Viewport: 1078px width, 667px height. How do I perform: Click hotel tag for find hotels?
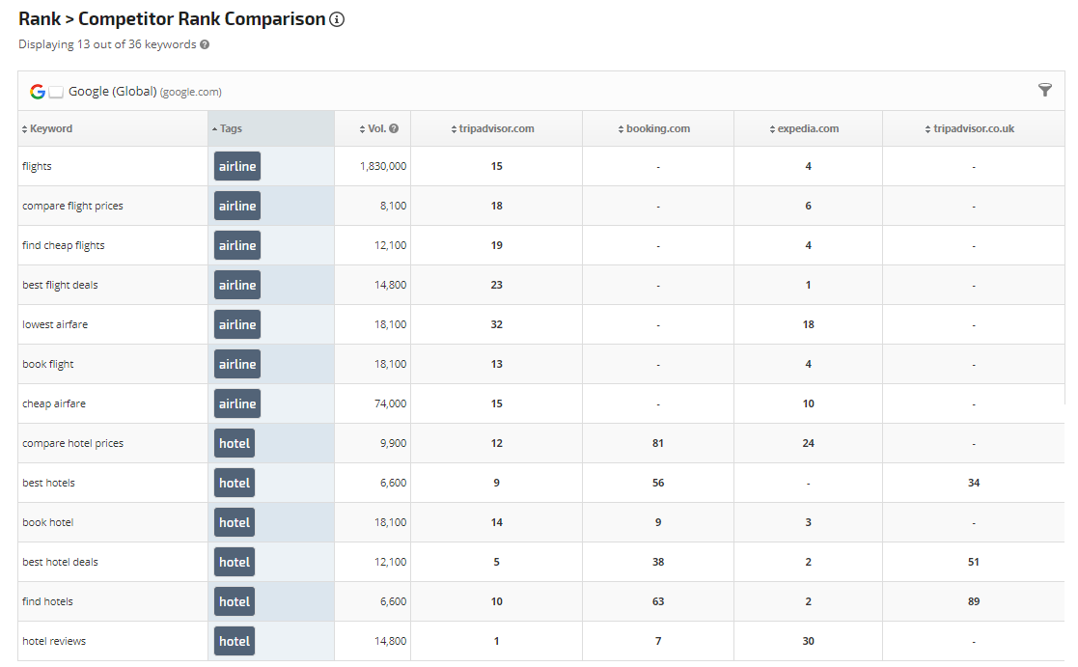235,601
